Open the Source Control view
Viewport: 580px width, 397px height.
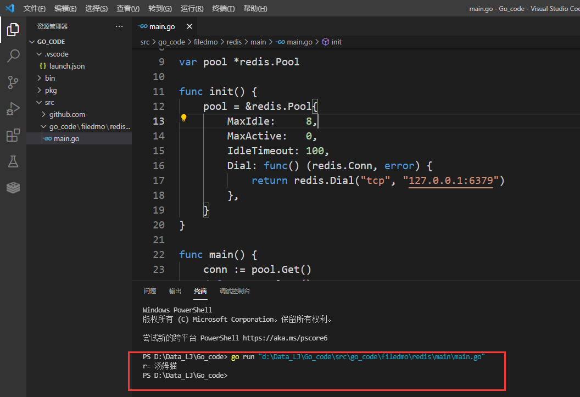click(x=13, y=82)
